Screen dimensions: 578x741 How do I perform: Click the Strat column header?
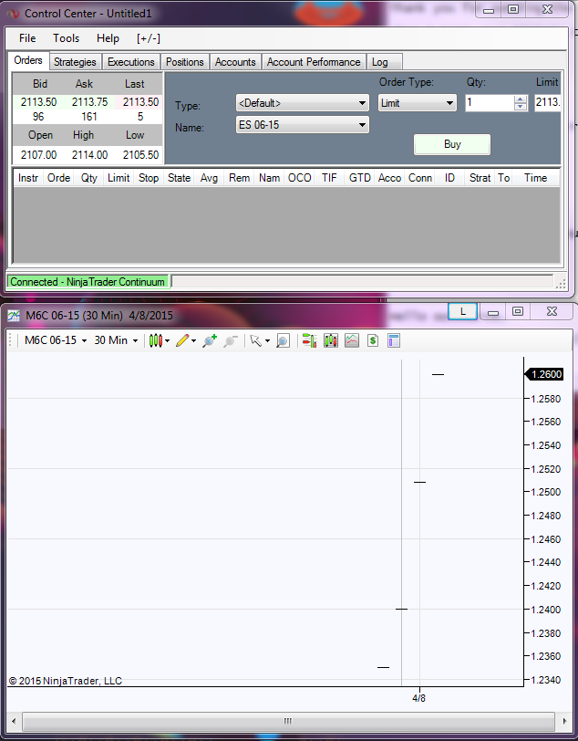pos(480,178)
